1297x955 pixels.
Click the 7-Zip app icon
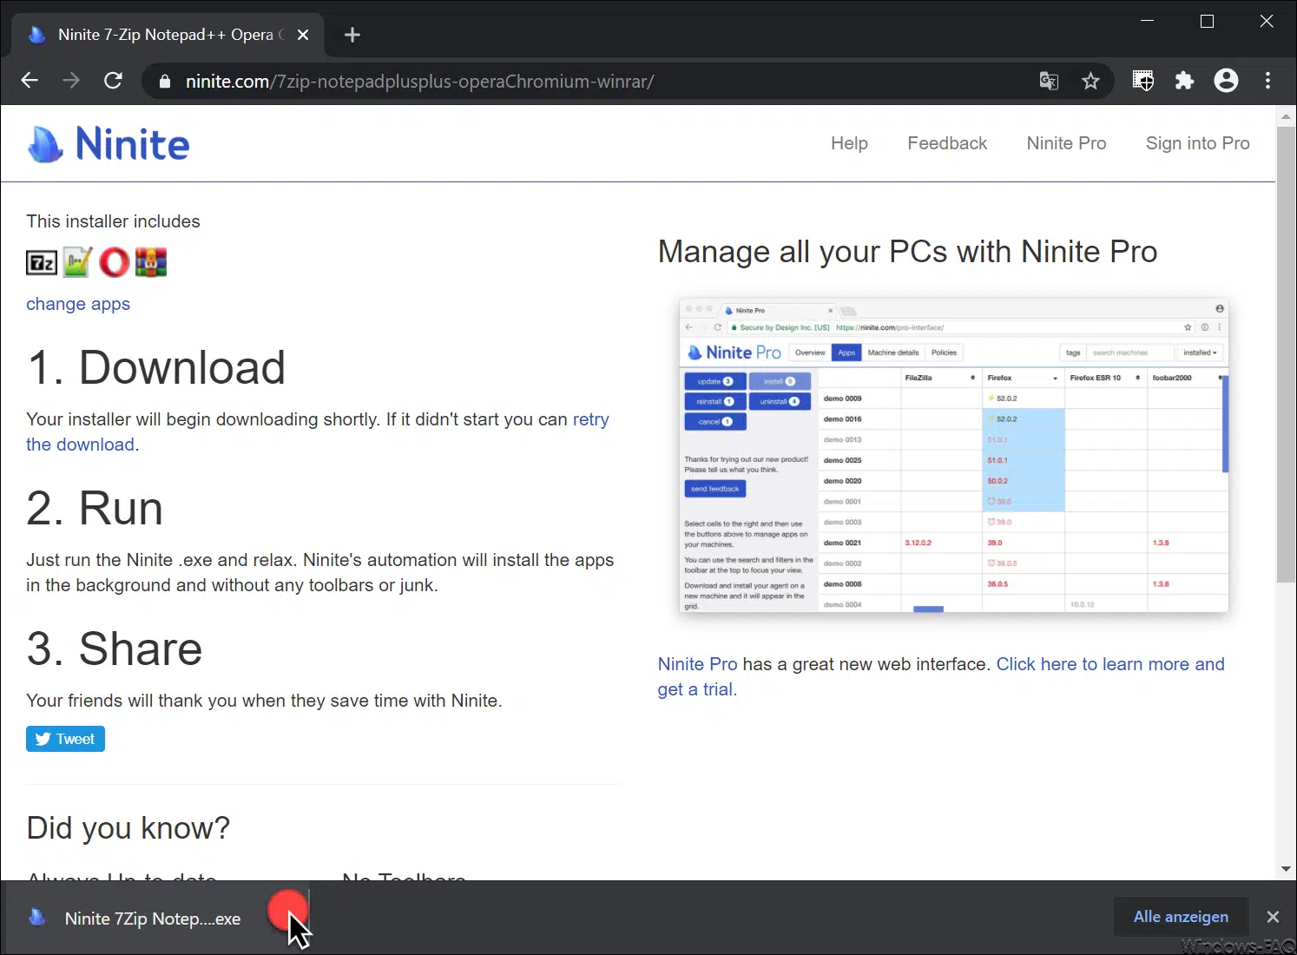[x=42, y=262]
